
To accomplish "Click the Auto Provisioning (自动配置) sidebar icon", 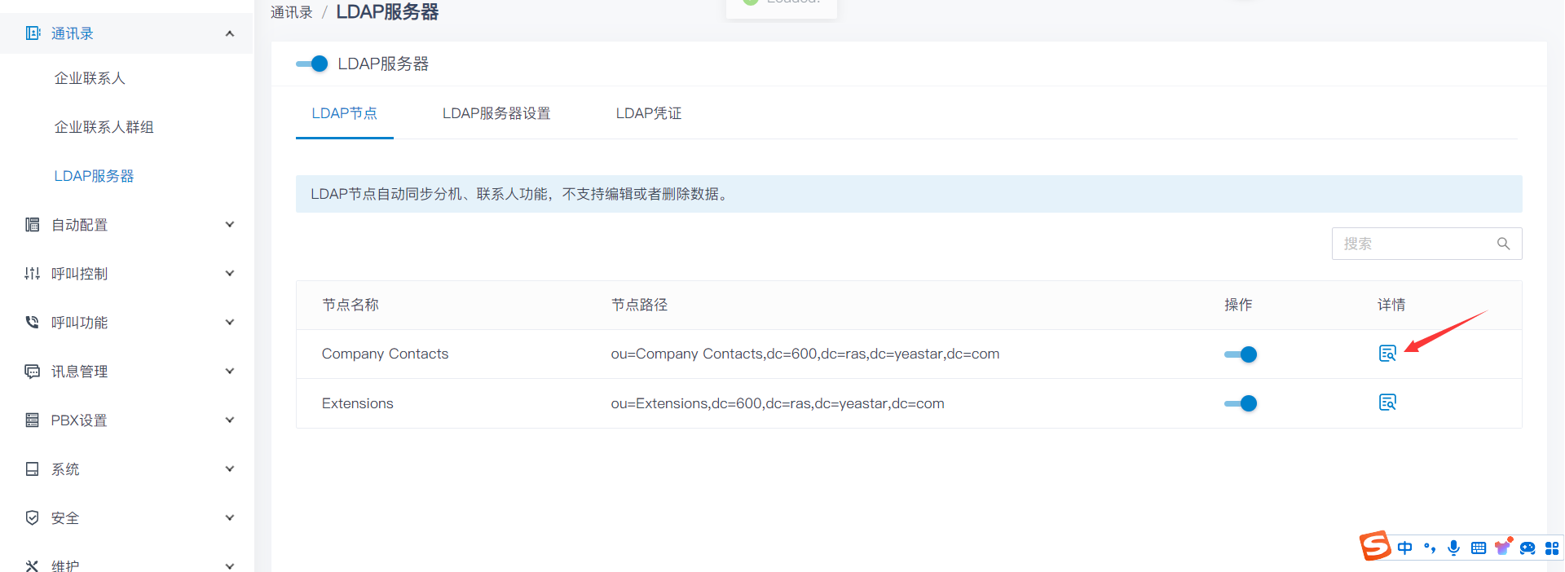I will (33, 225).
